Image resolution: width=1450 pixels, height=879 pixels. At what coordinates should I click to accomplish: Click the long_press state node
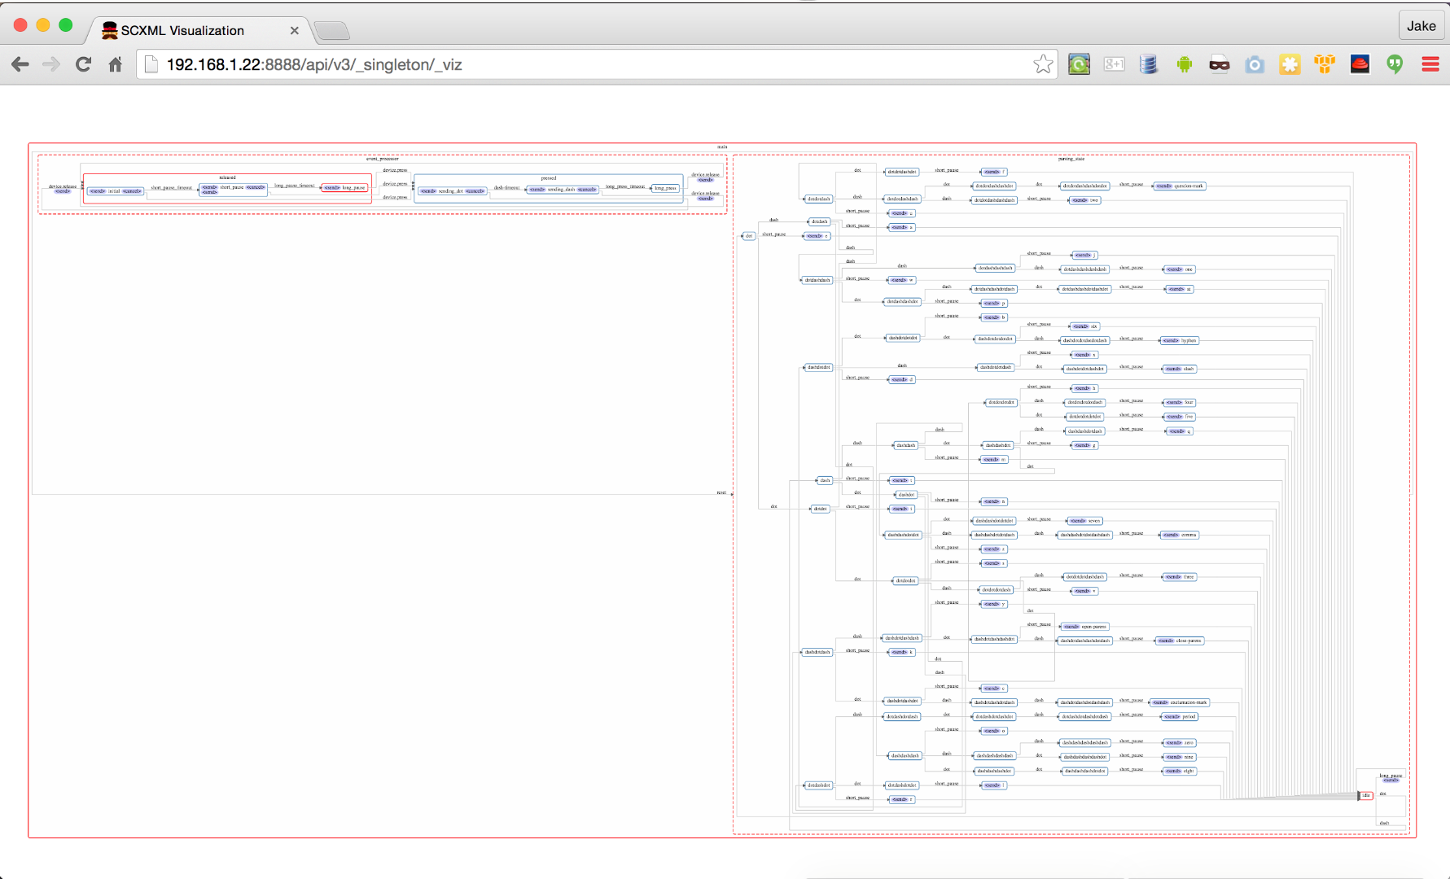[666, 188]
